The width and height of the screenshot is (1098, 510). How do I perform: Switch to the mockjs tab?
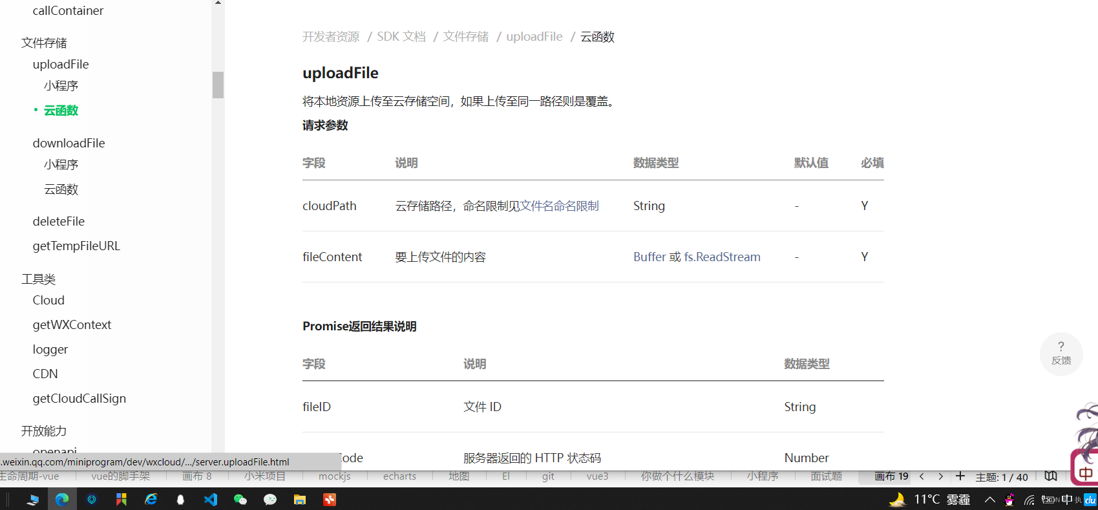click(x=335, y=476)
